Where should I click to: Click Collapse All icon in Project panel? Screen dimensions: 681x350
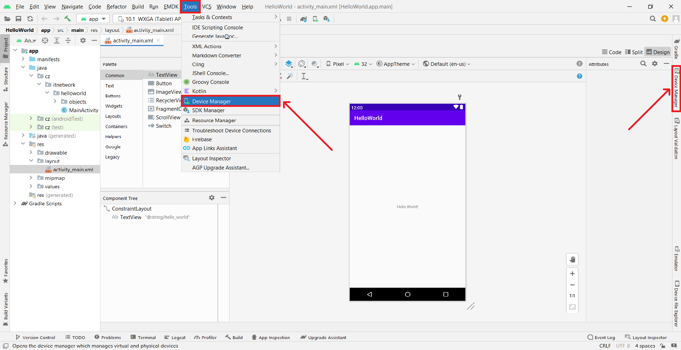(x=68, y=41)
